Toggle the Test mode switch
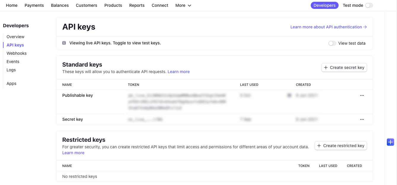The width and height of the screenshot is (397, 185). [x=369, y=5]
